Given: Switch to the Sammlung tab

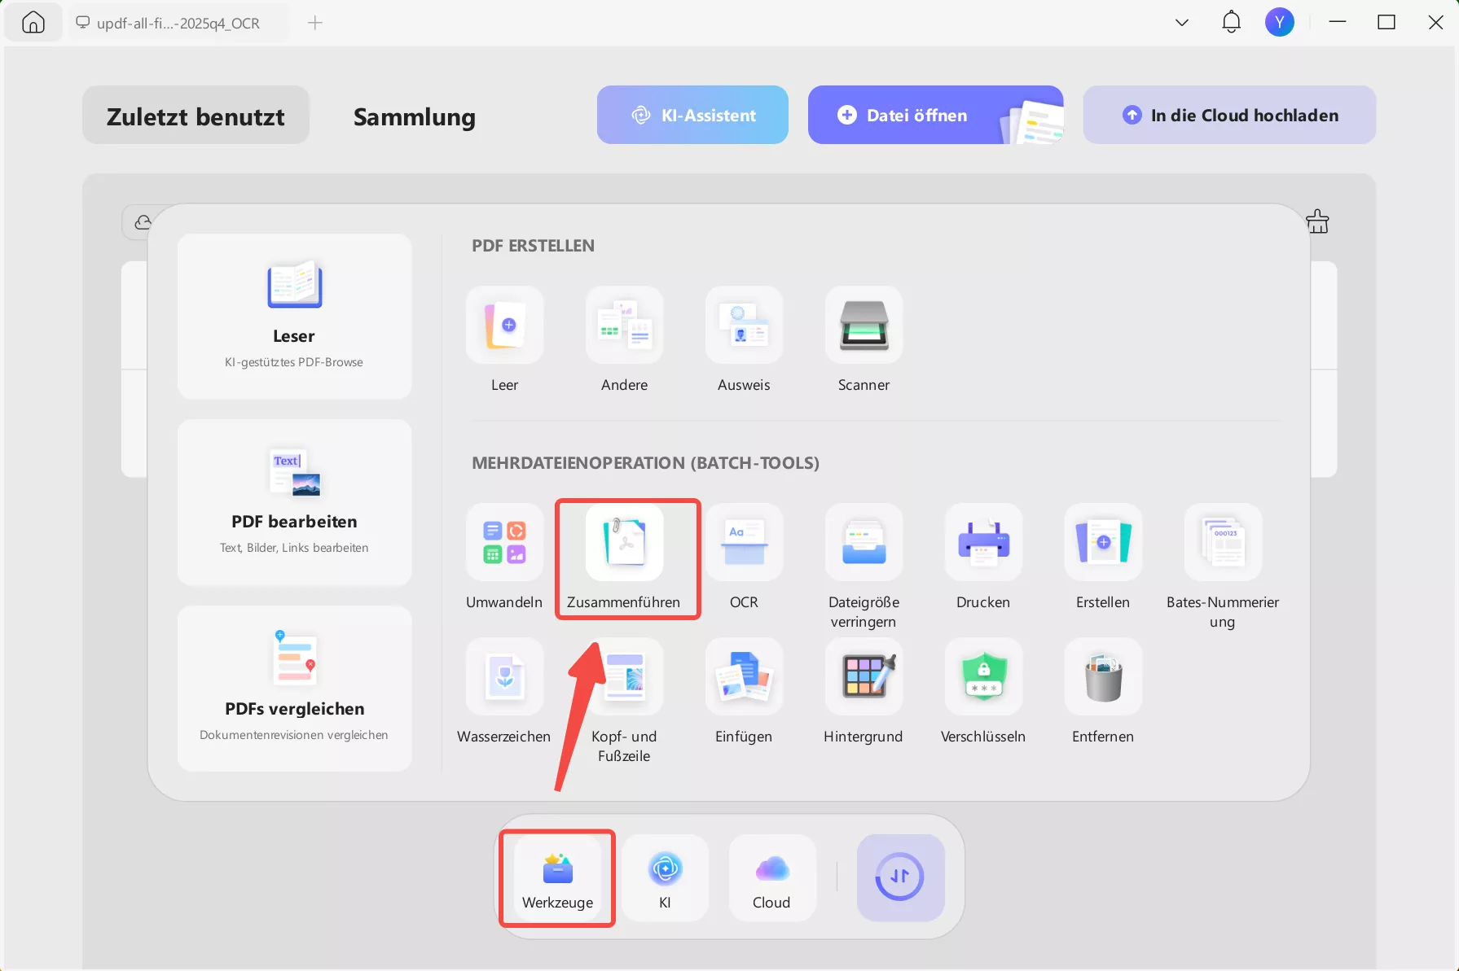Looking at the screenshot, I should click(414, 116).
